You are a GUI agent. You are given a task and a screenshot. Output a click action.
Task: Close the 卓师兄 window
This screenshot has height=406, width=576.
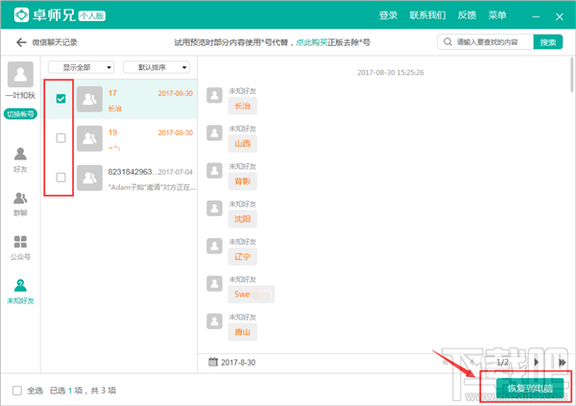point(560,16)
